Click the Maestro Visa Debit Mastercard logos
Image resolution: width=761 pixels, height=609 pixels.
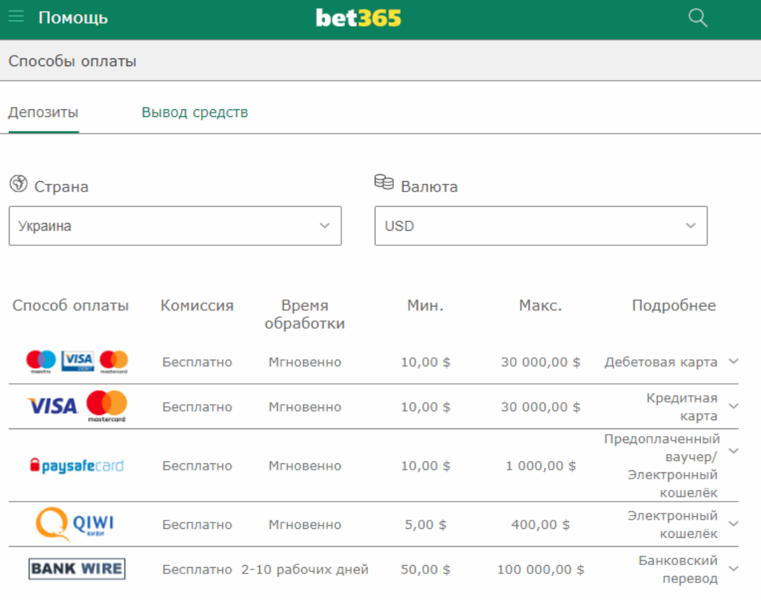(x=77, y=362)
